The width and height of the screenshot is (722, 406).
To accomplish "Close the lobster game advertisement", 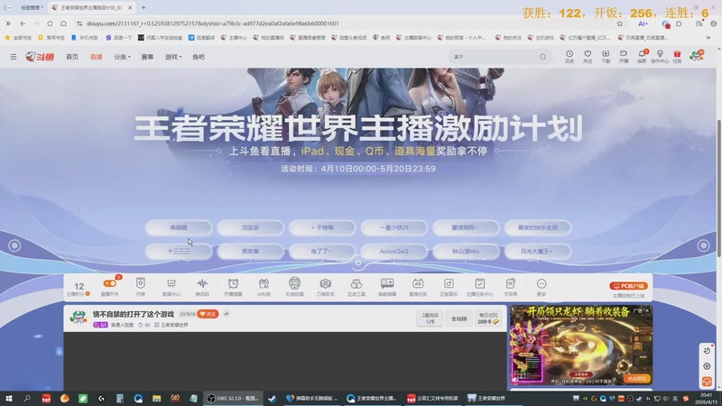I will [x=647, y=310].
